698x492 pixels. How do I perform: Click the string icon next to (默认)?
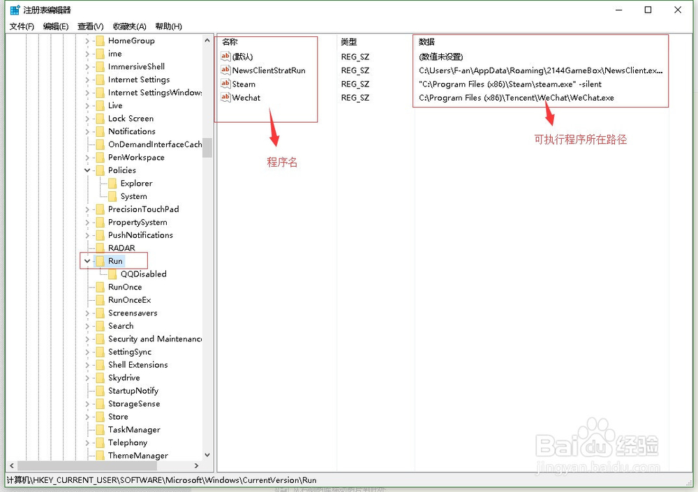[225, 56]
